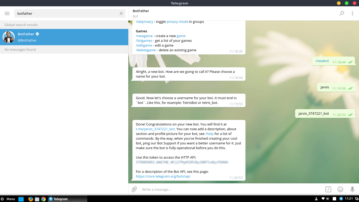Show bot commands slash button

tap(328, 189)
